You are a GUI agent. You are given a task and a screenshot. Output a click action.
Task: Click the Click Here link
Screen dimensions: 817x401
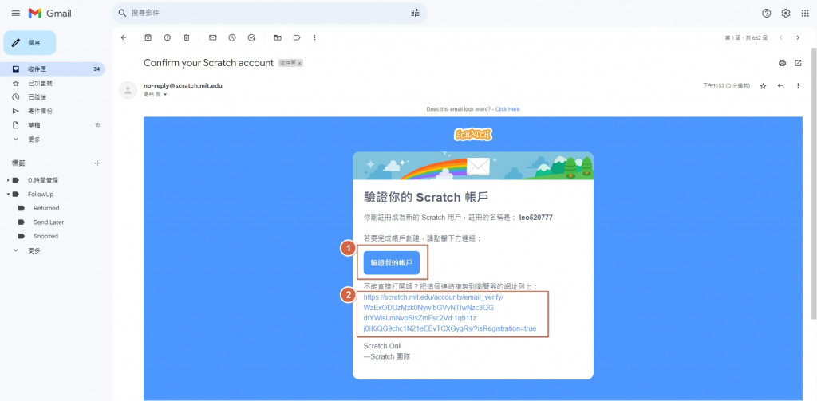(x=507, y=109)
